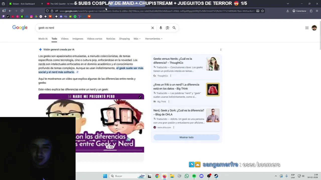Show hidden system tray icons
The height and width of the screenshot is (180, 321).
click(x=276, y=176)
